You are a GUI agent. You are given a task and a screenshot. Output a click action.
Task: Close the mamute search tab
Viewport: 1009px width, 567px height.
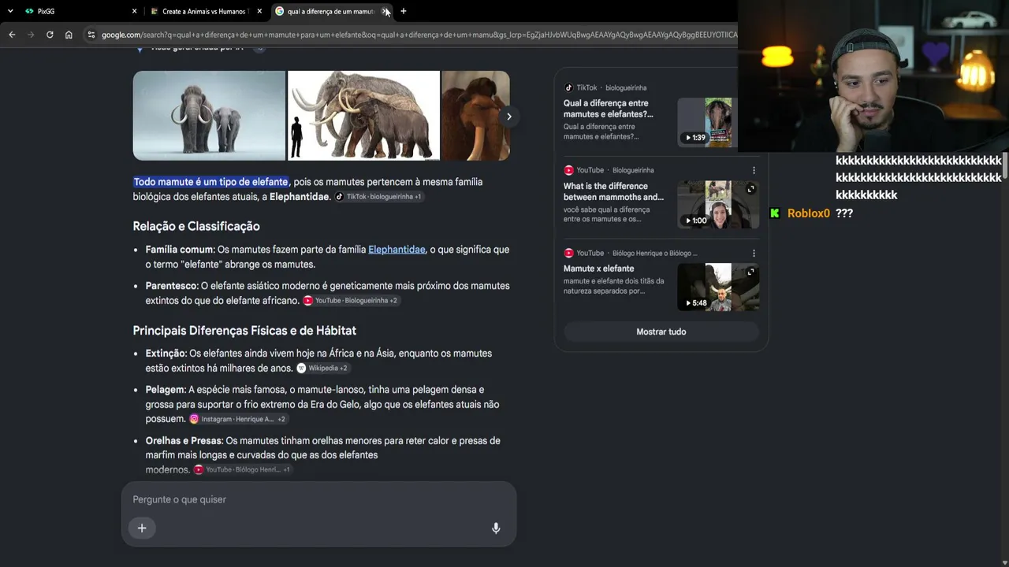tap(385, 11)
